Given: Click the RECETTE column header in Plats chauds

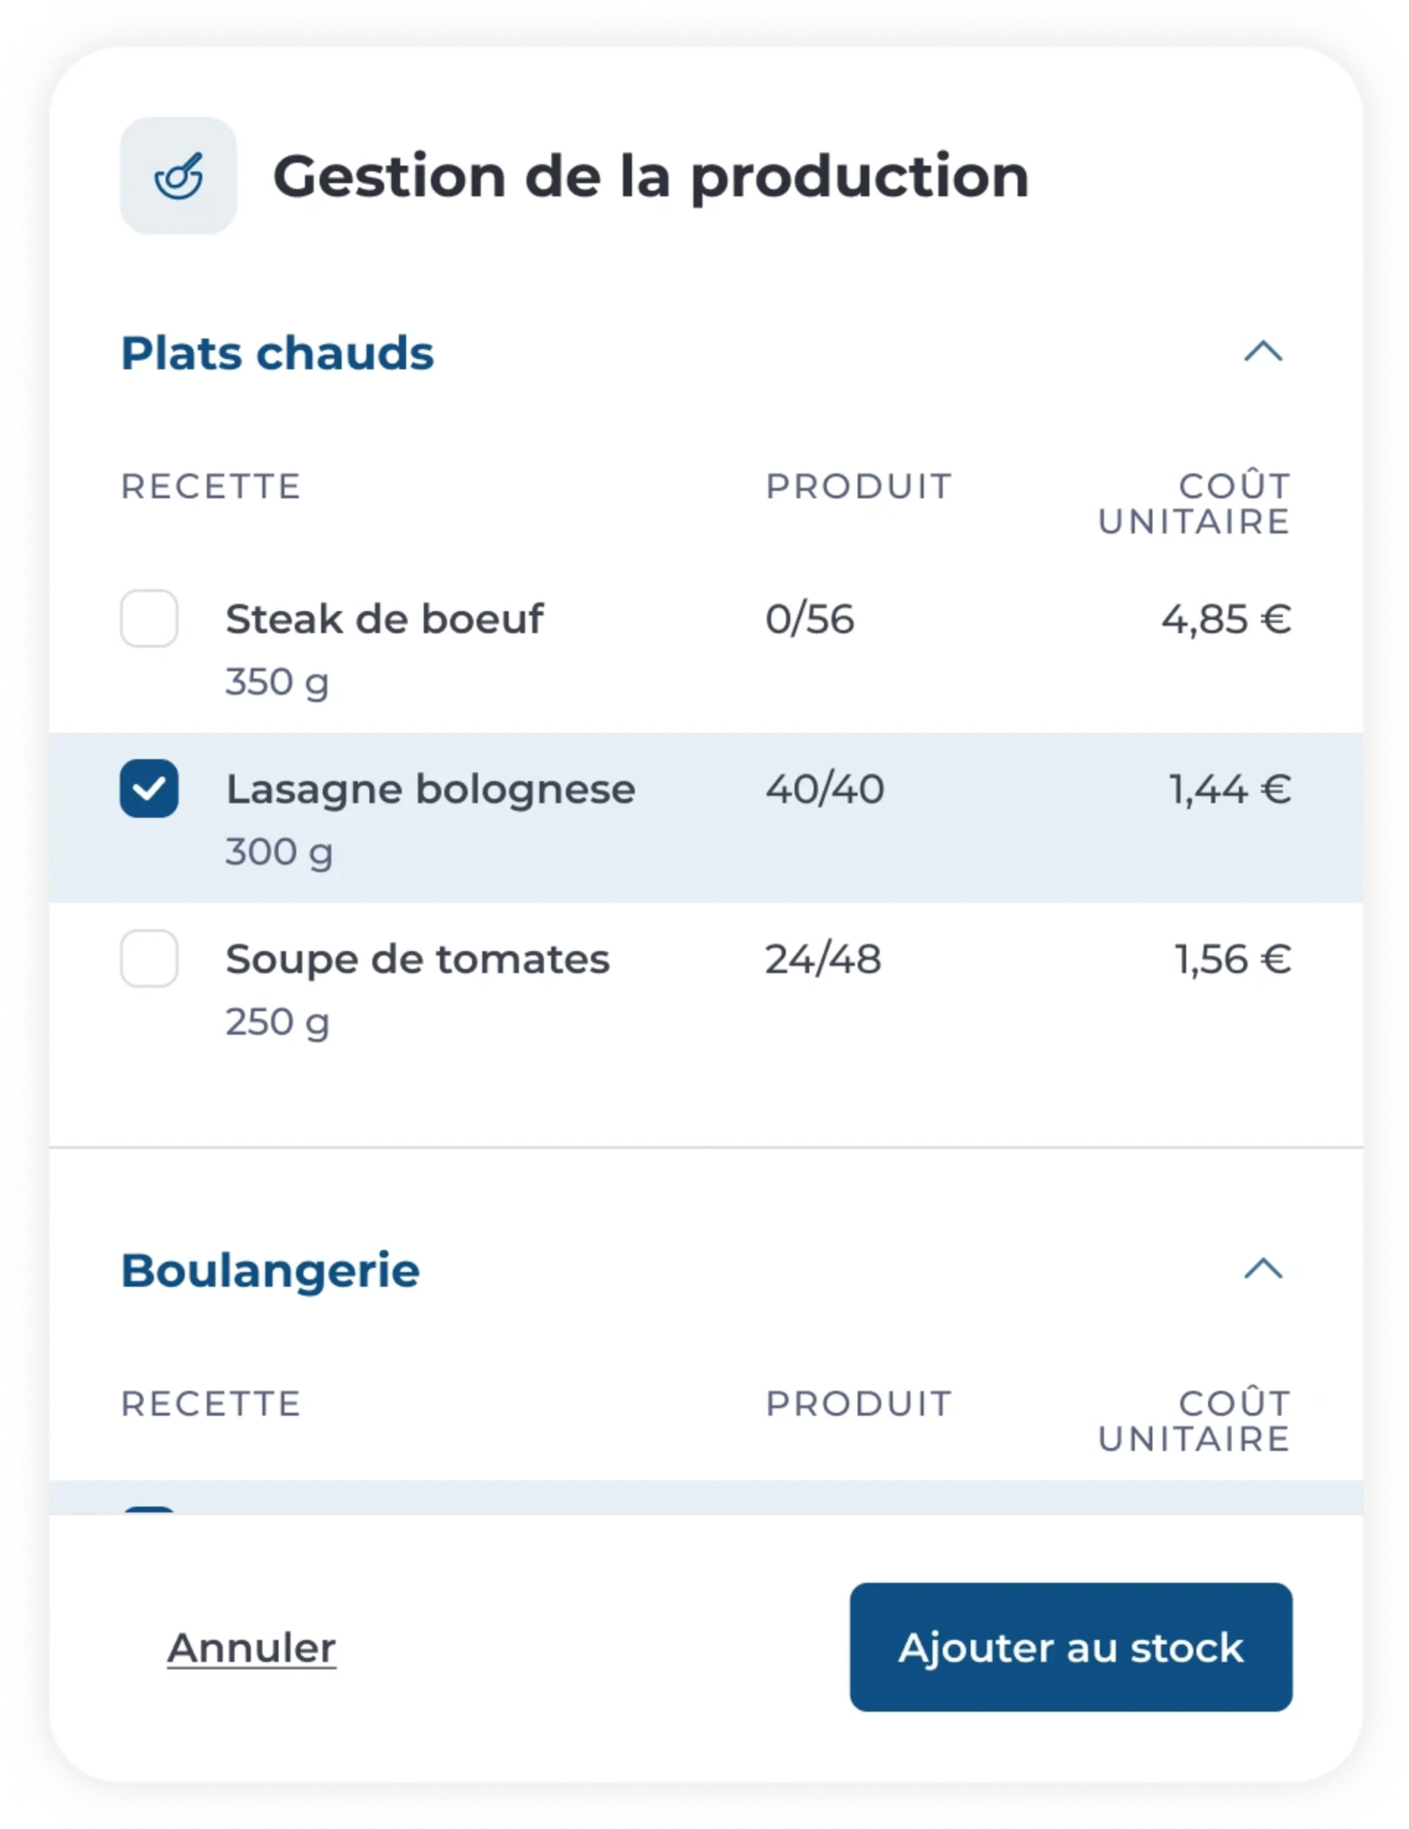Looking at the screenshot, I should click(211, 486).
